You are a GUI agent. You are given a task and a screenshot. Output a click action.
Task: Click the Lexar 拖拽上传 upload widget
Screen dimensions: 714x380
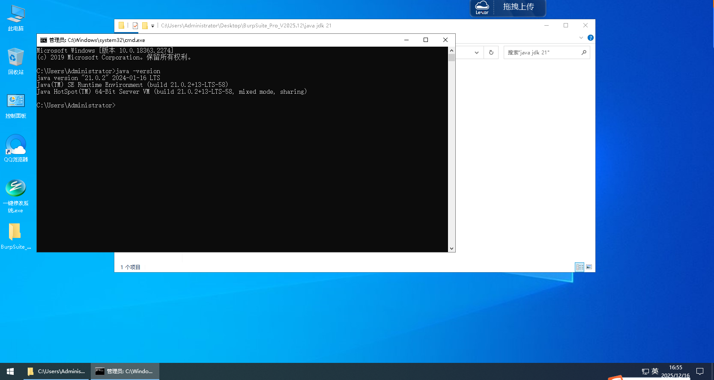point(508,8)
